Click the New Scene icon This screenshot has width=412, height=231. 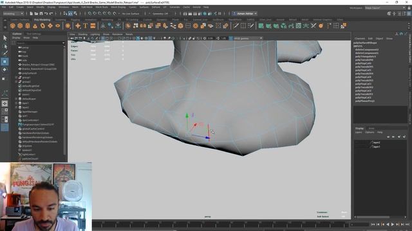(x=32, y=13)
